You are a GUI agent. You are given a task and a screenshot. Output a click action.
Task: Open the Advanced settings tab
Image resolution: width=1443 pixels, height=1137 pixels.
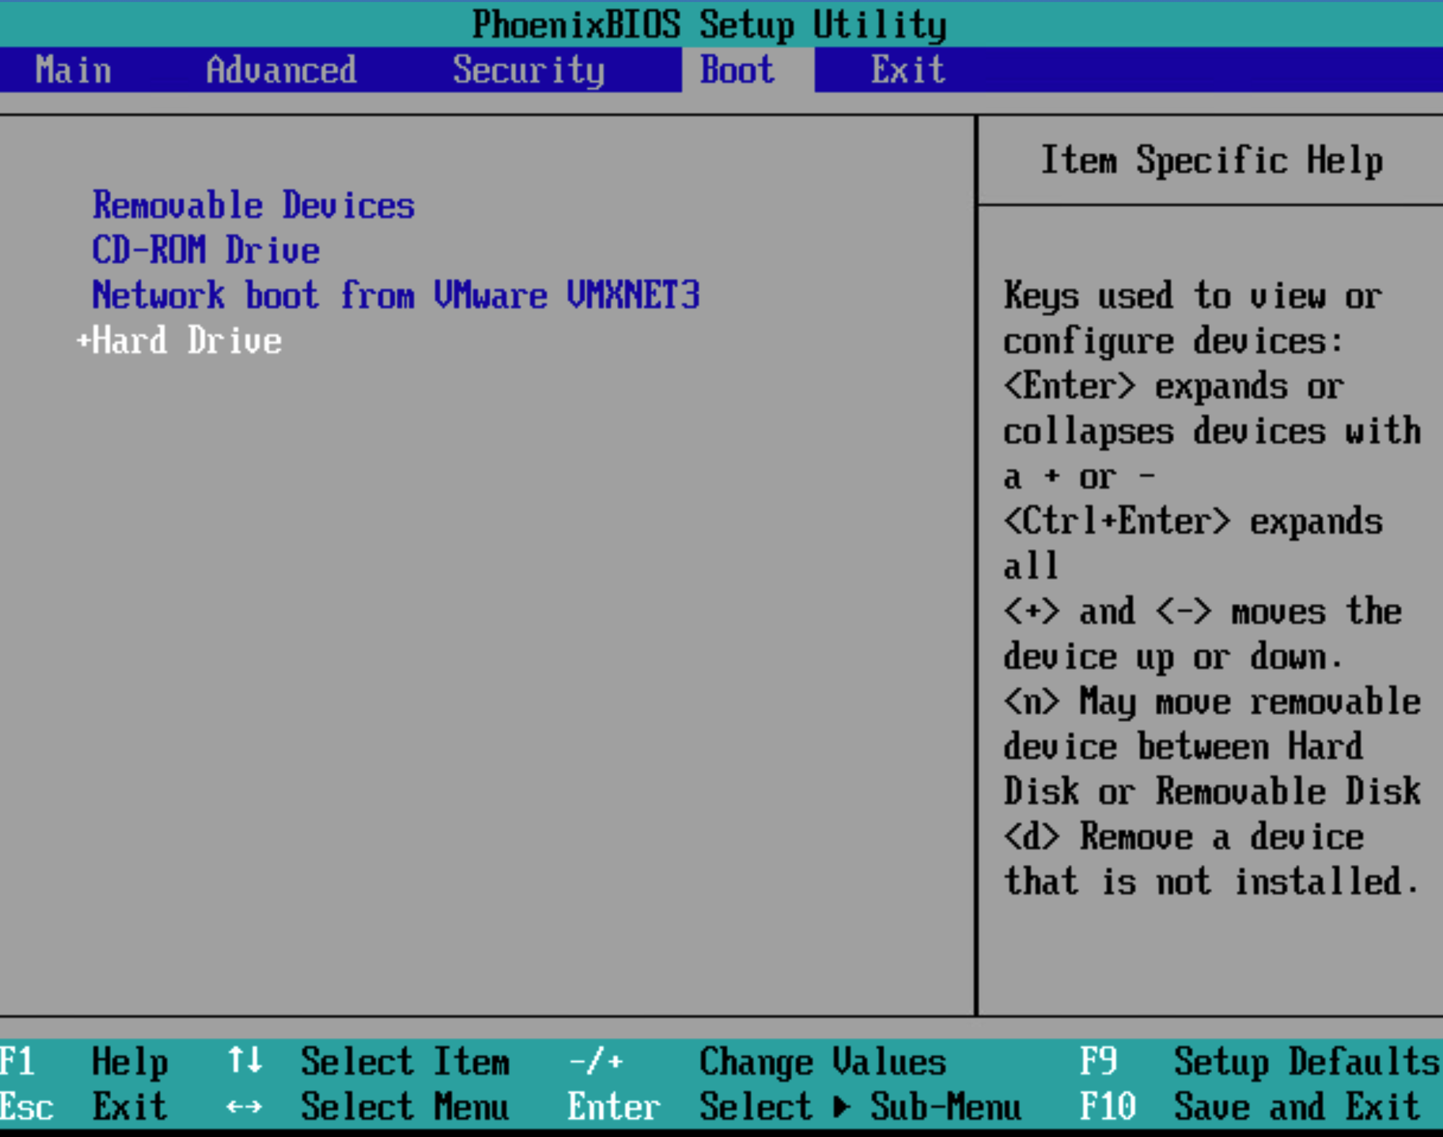[x=281, y=69]
